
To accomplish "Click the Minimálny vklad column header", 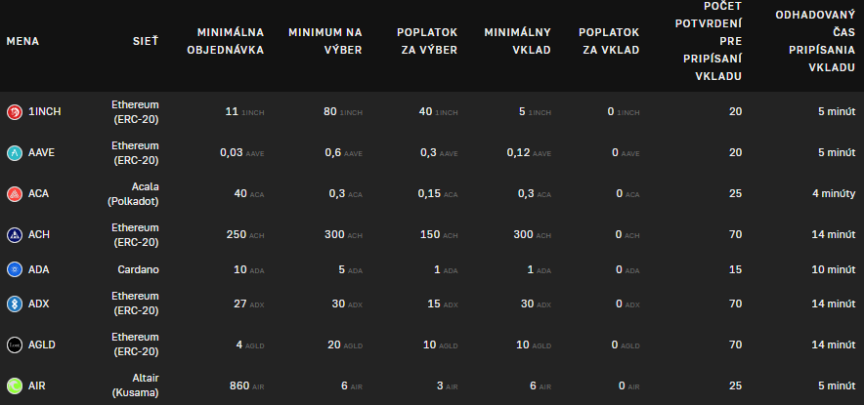I will click(x=518, y=41).
